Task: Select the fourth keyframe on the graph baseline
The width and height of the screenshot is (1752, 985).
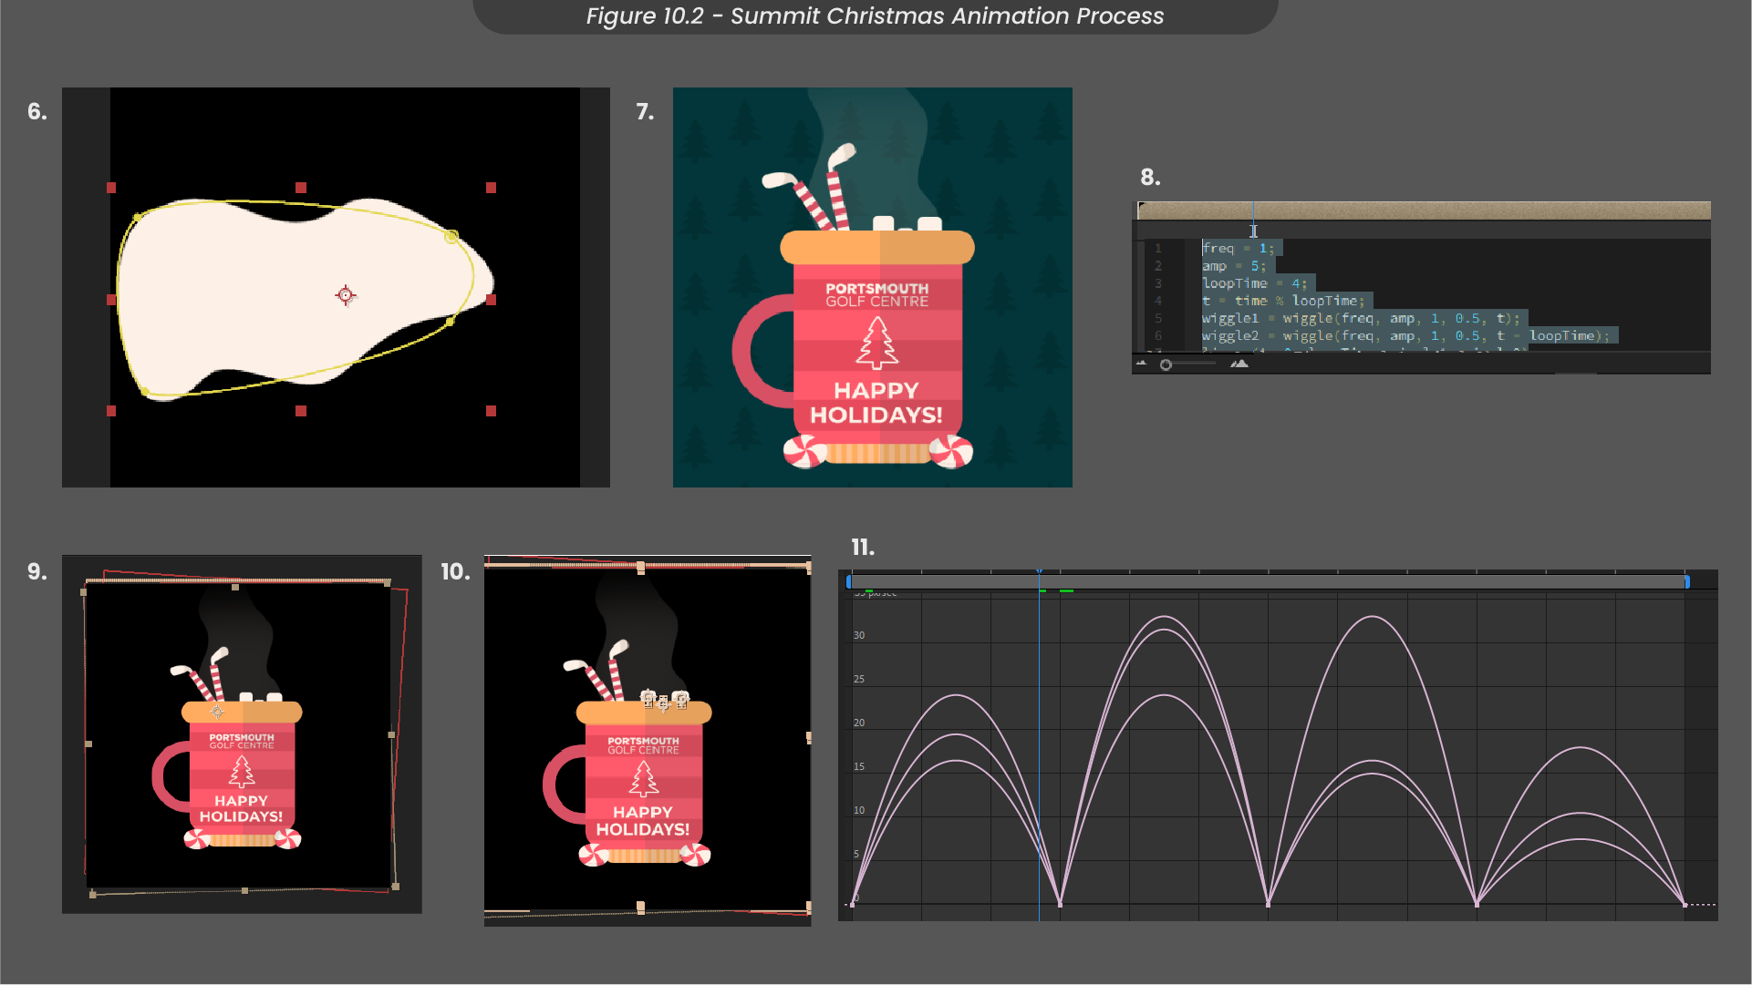Action: coord(1477,904)
